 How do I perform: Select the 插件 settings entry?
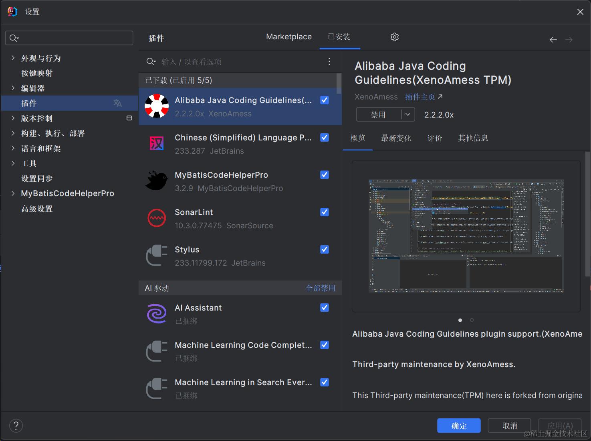(x=70, y=103)
